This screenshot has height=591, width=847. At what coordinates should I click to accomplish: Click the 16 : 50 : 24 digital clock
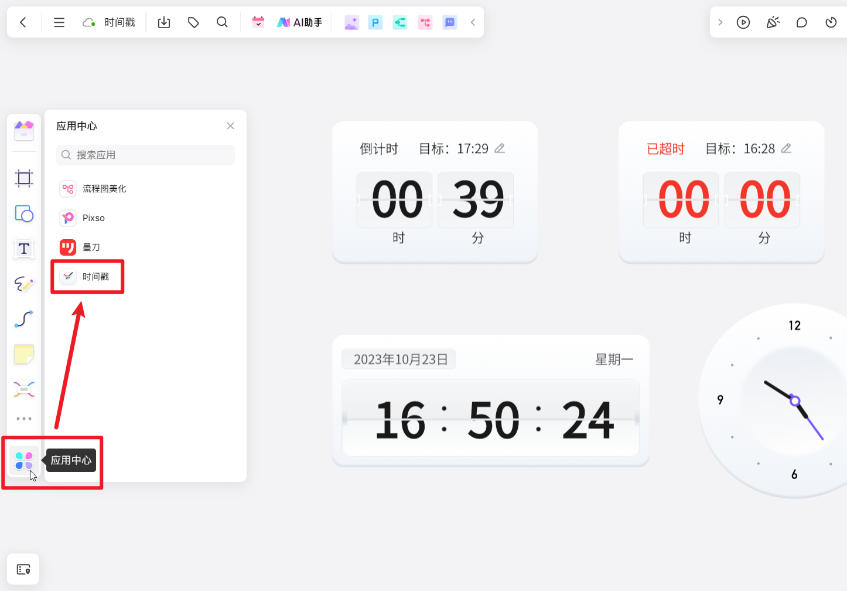tap(491, 419)
